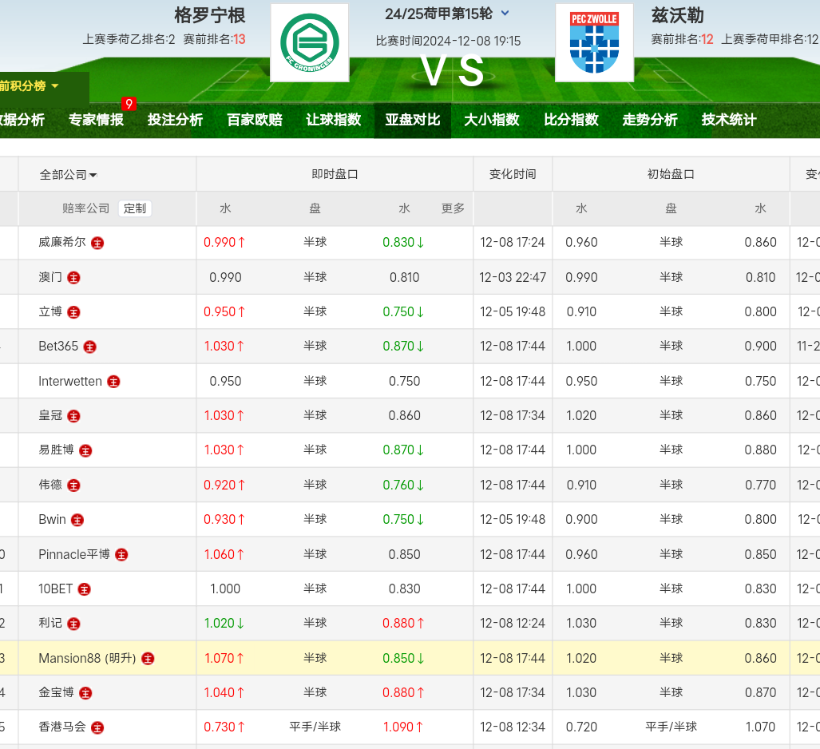Click the red 主 icon beside Bet365

coord(90,347)
